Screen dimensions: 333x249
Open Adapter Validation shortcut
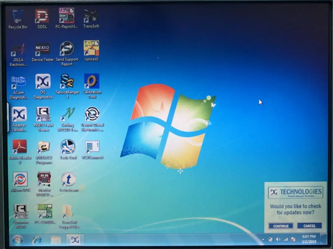point(19,119)
